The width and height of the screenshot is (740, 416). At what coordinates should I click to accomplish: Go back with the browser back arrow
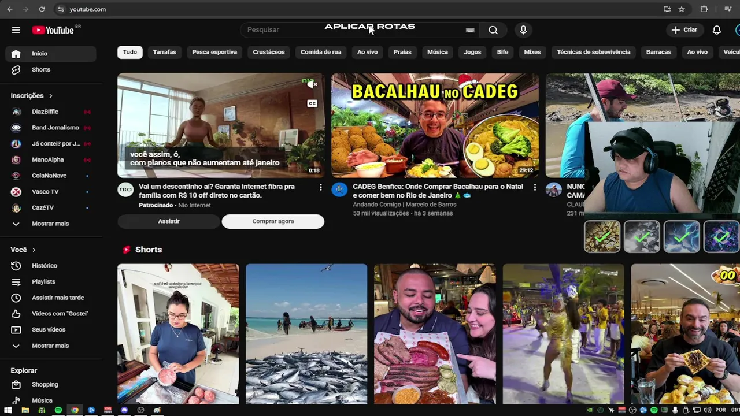click(9, 9)
